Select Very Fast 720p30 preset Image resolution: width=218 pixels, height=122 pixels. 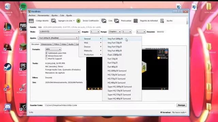(x=122, y=43)
